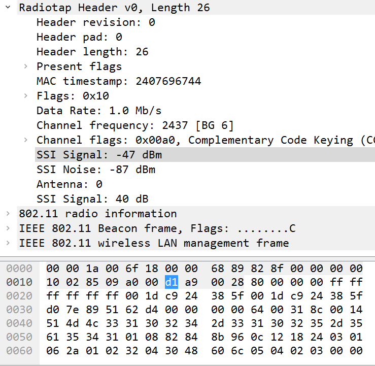Click highlighted hex byte d1
The image size is (375, 366).
172,282
